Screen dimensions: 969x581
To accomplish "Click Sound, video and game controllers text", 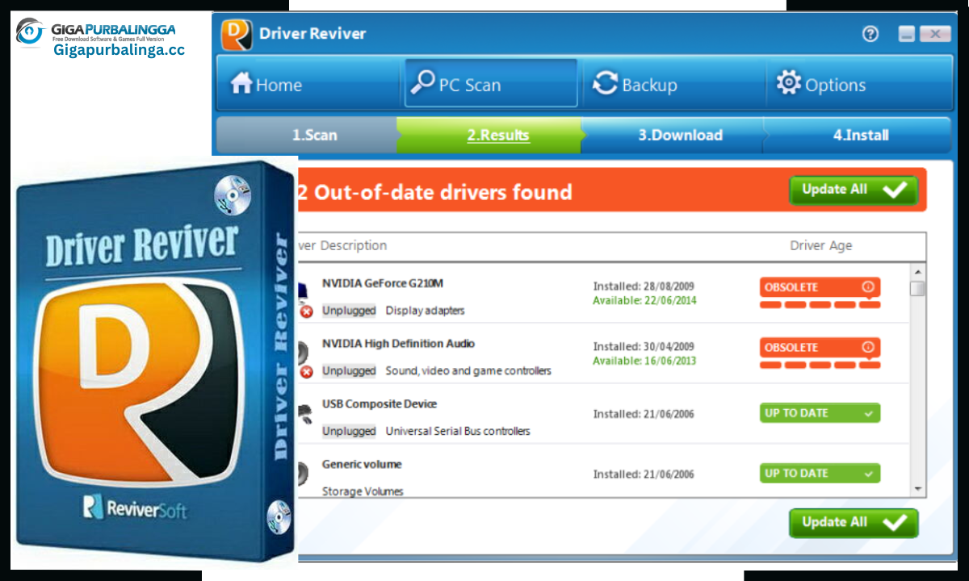I will tap(468, 371).
